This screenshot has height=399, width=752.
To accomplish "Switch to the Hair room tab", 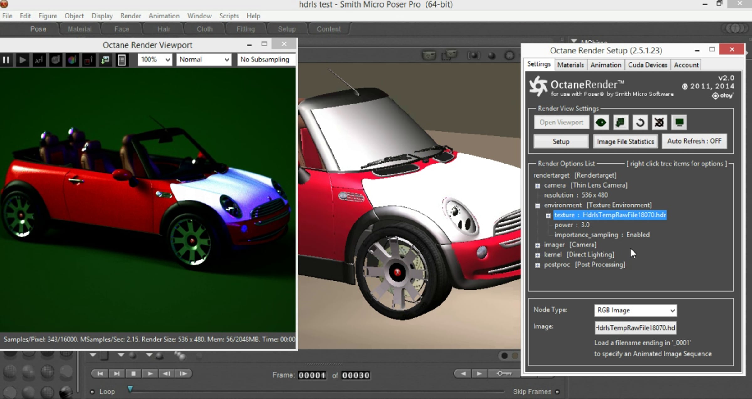I will tap(164, 29).
